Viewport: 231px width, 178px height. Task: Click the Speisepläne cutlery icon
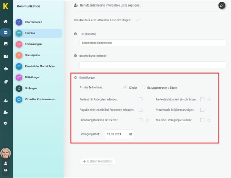click(19, 55)
